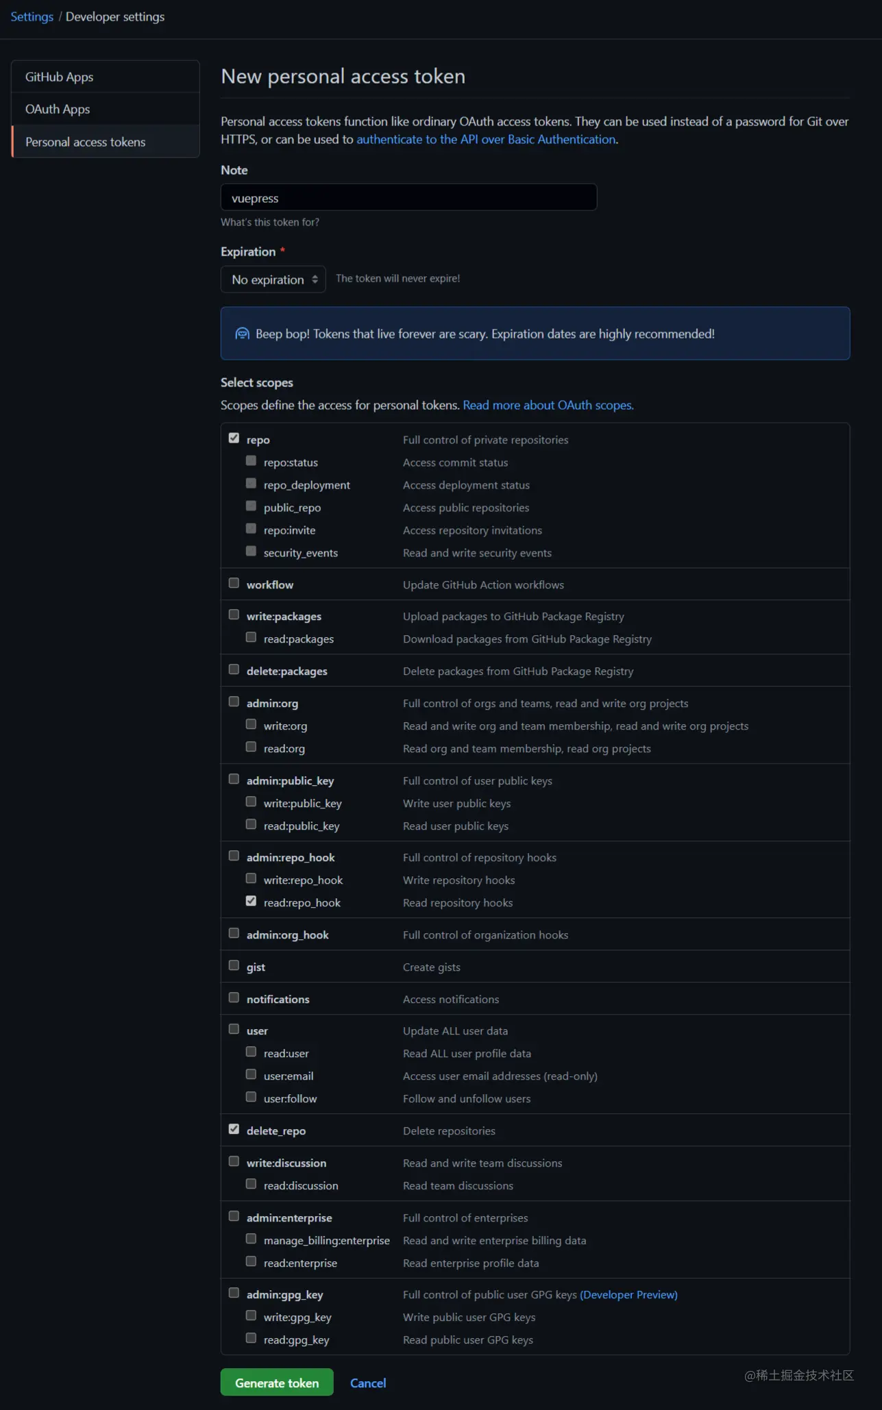The image size is (882, 1410).
Task: Click the Generate token button
Action: [x=277, y=1383]
